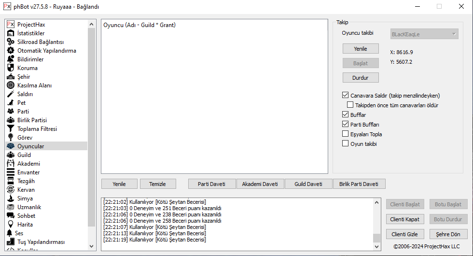The height and width of the screenshot is (256, 473).
Task: Enable Eşyaları Topla checkbox
Action: pyautogui.click(x=345, y=134)
